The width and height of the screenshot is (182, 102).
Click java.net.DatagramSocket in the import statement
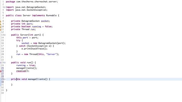[30, 7]
